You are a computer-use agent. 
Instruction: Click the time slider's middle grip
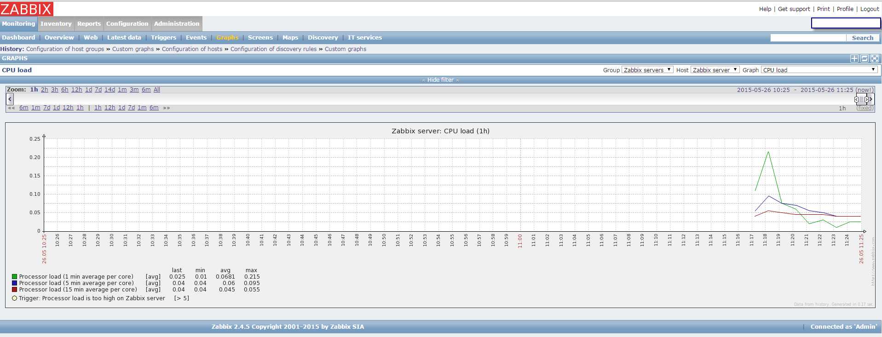pyautogui.click(x=861, y=99)
